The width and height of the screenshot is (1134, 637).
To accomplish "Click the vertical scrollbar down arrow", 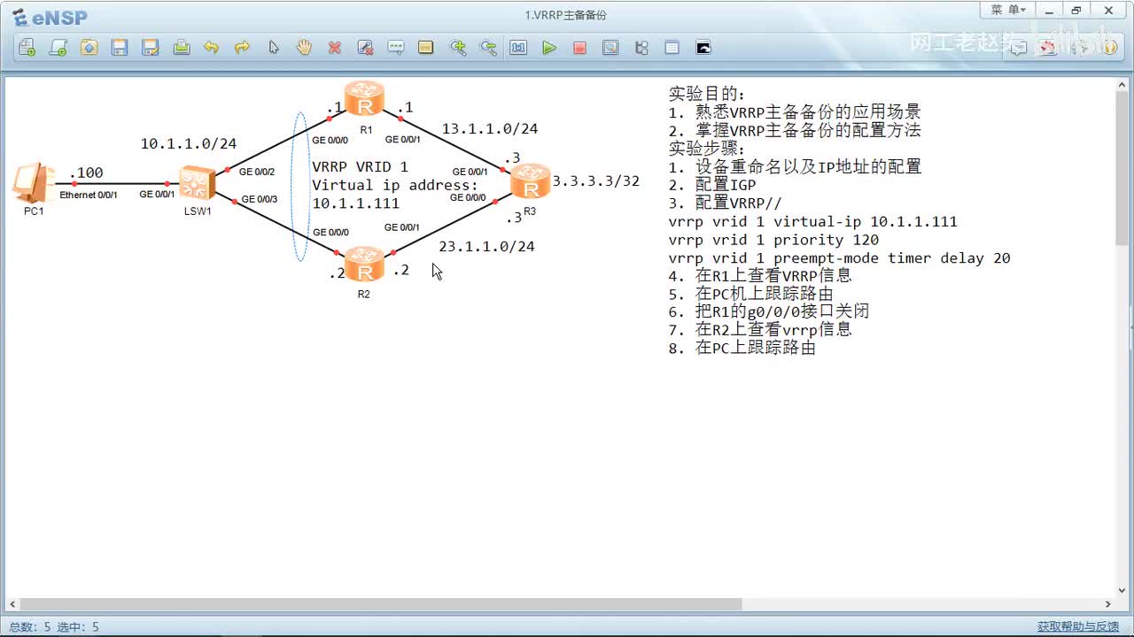I will [1122, 591].
